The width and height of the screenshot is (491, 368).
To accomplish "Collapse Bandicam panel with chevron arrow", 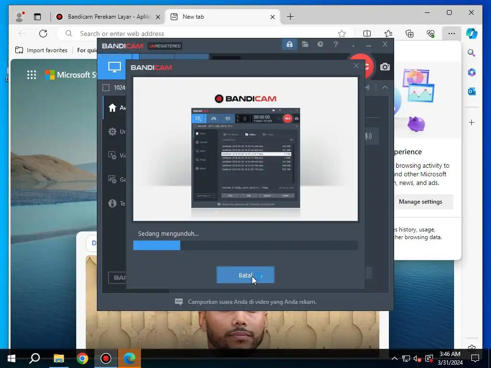I will 385,88.
